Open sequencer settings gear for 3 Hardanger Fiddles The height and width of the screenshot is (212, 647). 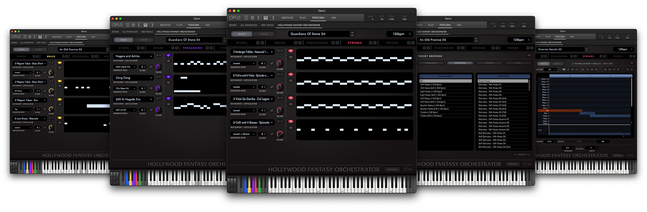tap(291, 57)
